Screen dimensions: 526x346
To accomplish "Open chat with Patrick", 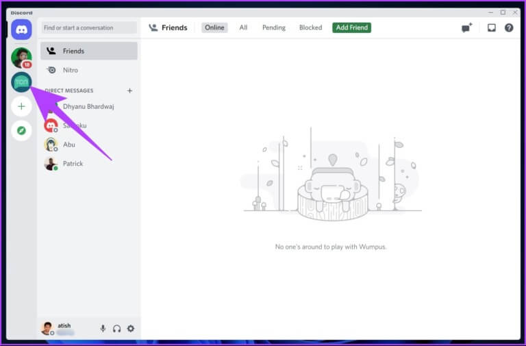I will (89, 164).
